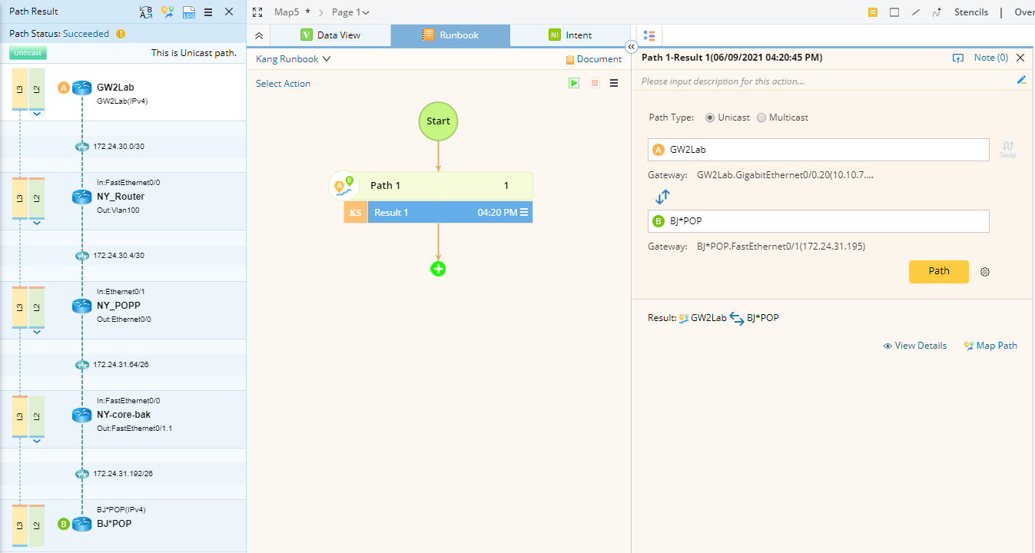
Task: Open the path LOG icon
Action: [x=188, y=12]
